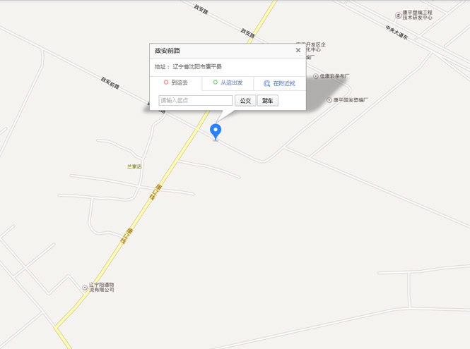
Task: Click the 驾车 button
Action: pos(268,101)
